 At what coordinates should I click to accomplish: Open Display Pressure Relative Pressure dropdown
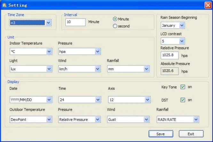79,119
